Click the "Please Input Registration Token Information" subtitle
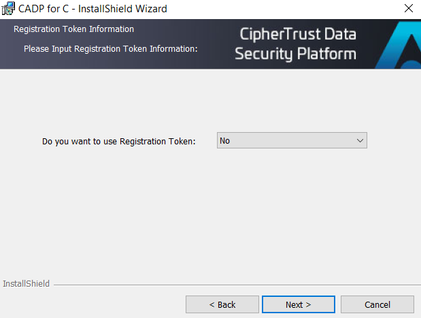Viewport: 421px width, 318px height. pos(110,49)
